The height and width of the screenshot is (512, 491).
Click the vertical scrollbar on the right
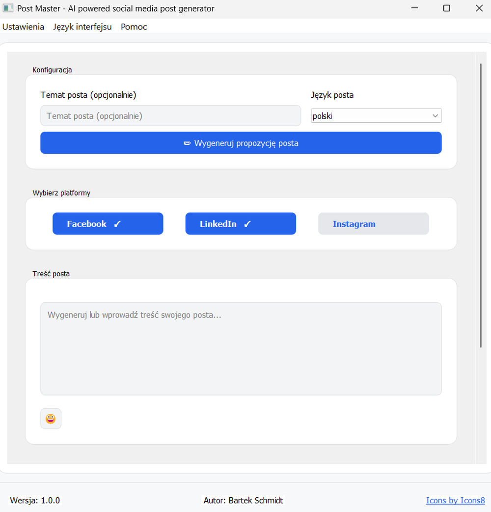[481, 206]
